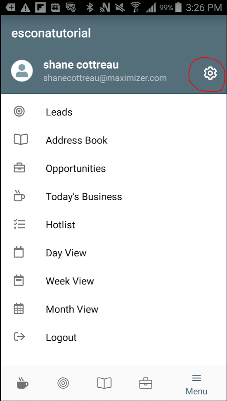Open settings via the gear icon
The image size is (227, 401).
[210, 73]
